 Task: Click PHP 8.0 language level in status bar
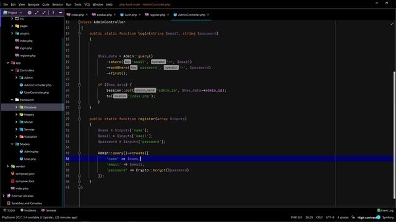point(296,218)
